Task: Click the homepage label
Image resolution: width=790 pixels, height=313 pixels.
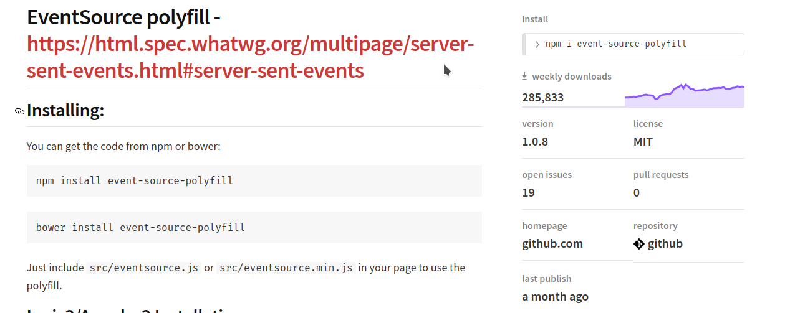Action: (544, 226)
